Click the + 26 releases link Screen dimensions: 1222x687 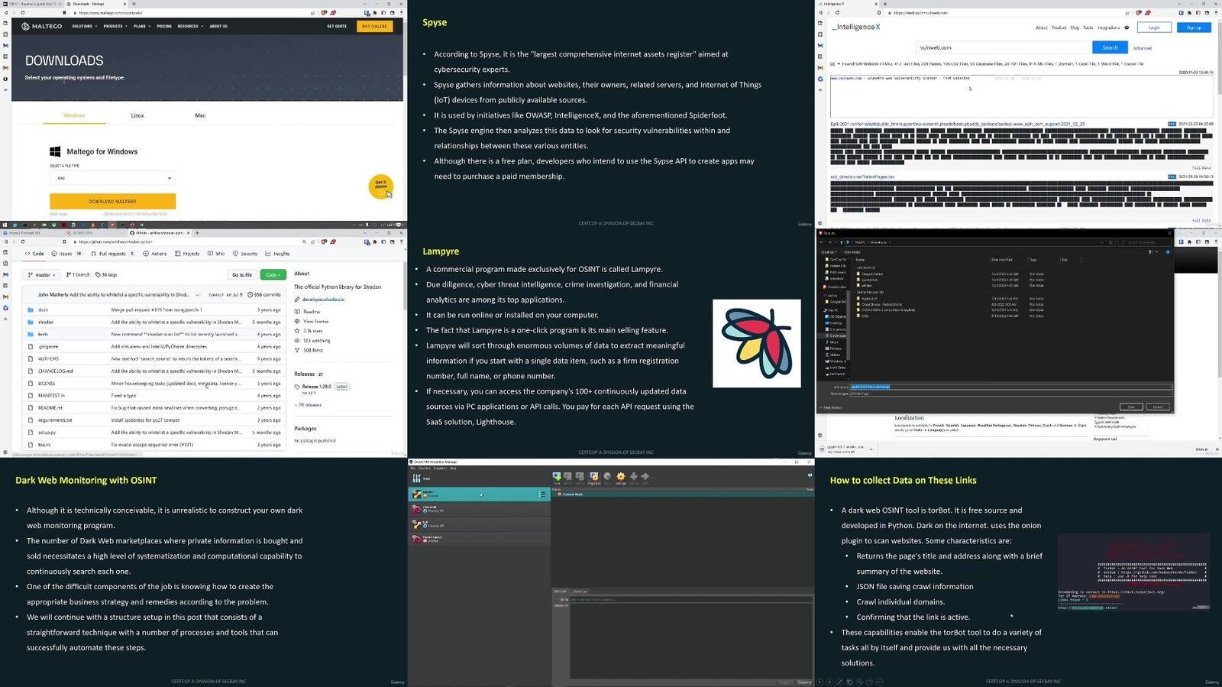[x=309, y=404]
